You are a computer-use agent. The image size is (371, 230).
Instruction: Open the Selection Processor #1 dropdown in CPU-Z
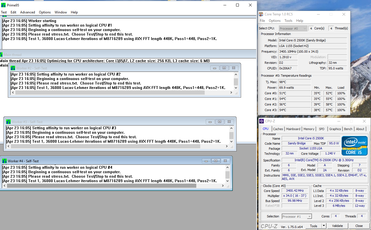point(297,216)
